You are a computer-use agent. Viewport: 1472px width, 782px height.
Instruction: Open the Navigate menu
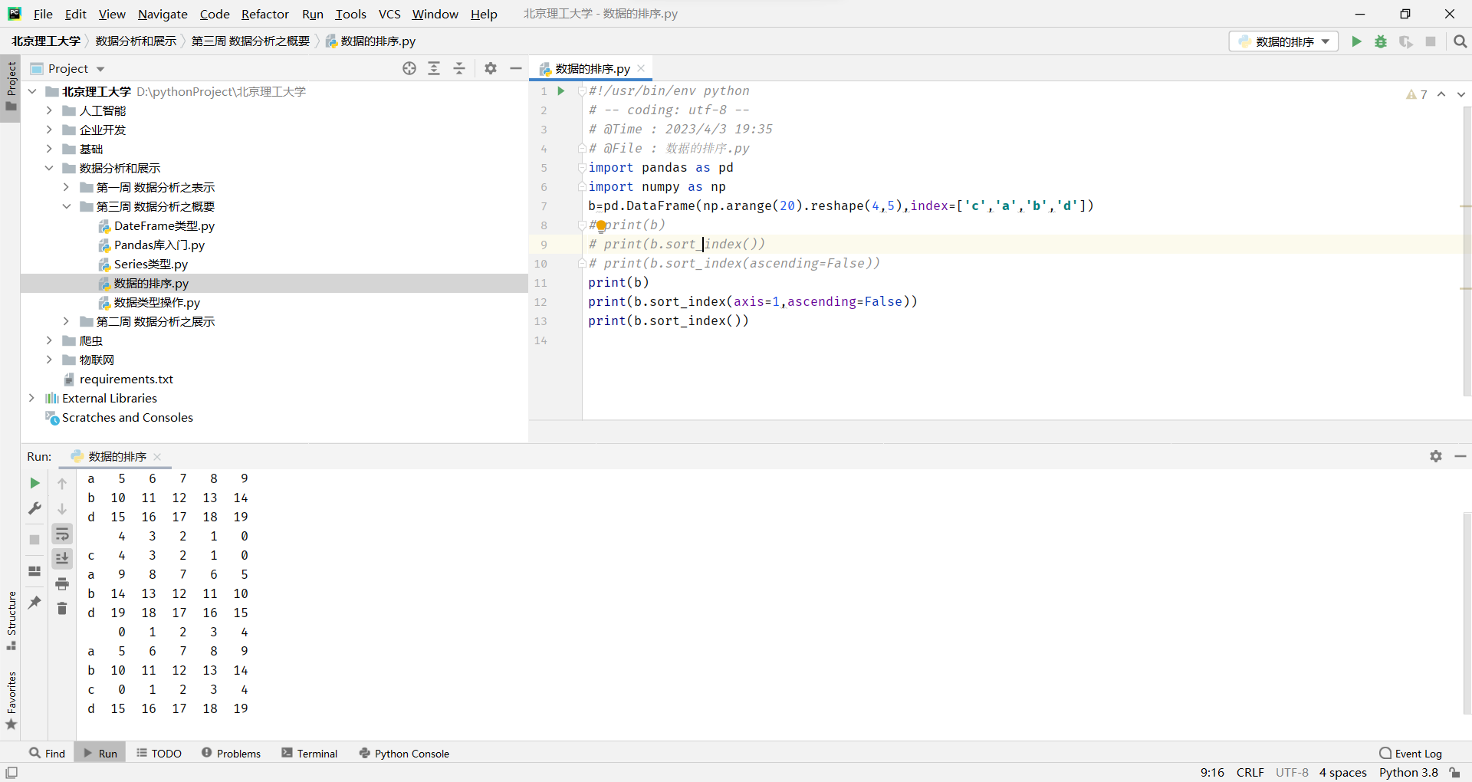tap(163, 14)
